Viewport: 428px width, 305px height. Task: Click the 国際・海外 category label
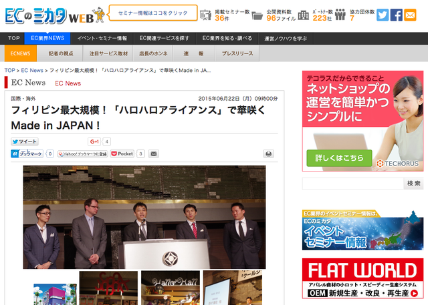pyautogui.click(x=23, y=99)
